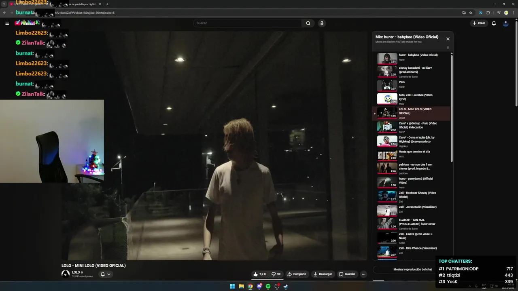
Task: Dislike the video
Action: coord(276,274)
